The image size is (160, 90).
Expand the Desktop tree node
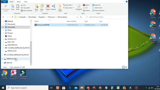pyautogui.click(x=3, y=21)
